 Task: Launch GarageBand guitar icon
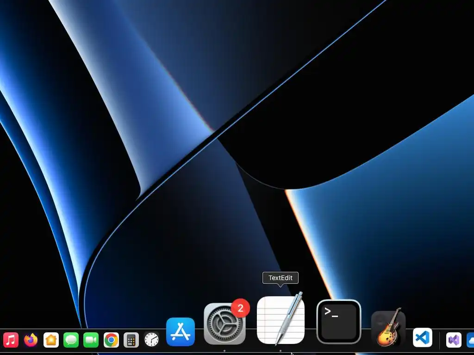click(x=388, y=327)
